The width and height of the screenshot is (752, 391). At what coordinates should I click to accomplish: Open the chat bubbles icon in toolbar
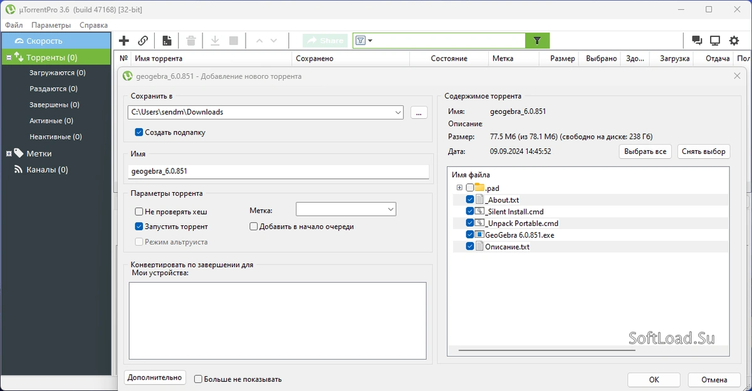click(x=697, y=41)
